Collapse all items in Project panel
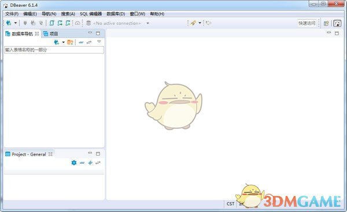Viewport: 347px width, 212px height. [82, 163]
